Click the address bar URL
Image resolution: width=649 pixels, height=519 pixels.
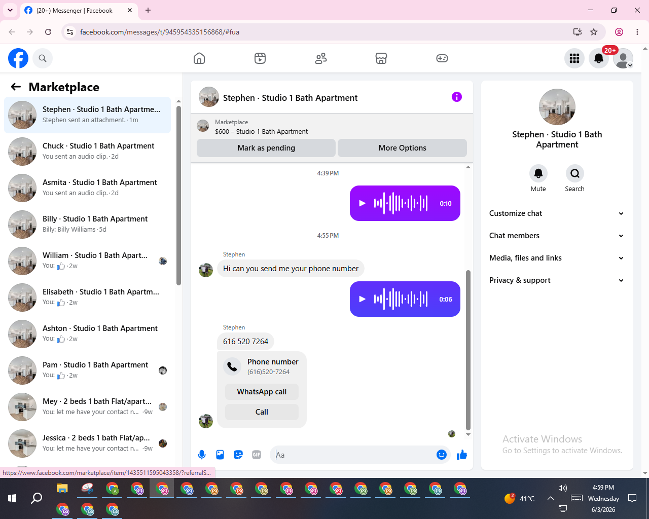tap(160, 32)
